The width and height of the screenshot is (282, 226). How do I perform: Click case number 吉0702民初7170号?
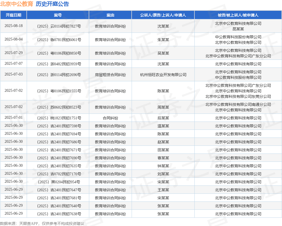point(59,174)
